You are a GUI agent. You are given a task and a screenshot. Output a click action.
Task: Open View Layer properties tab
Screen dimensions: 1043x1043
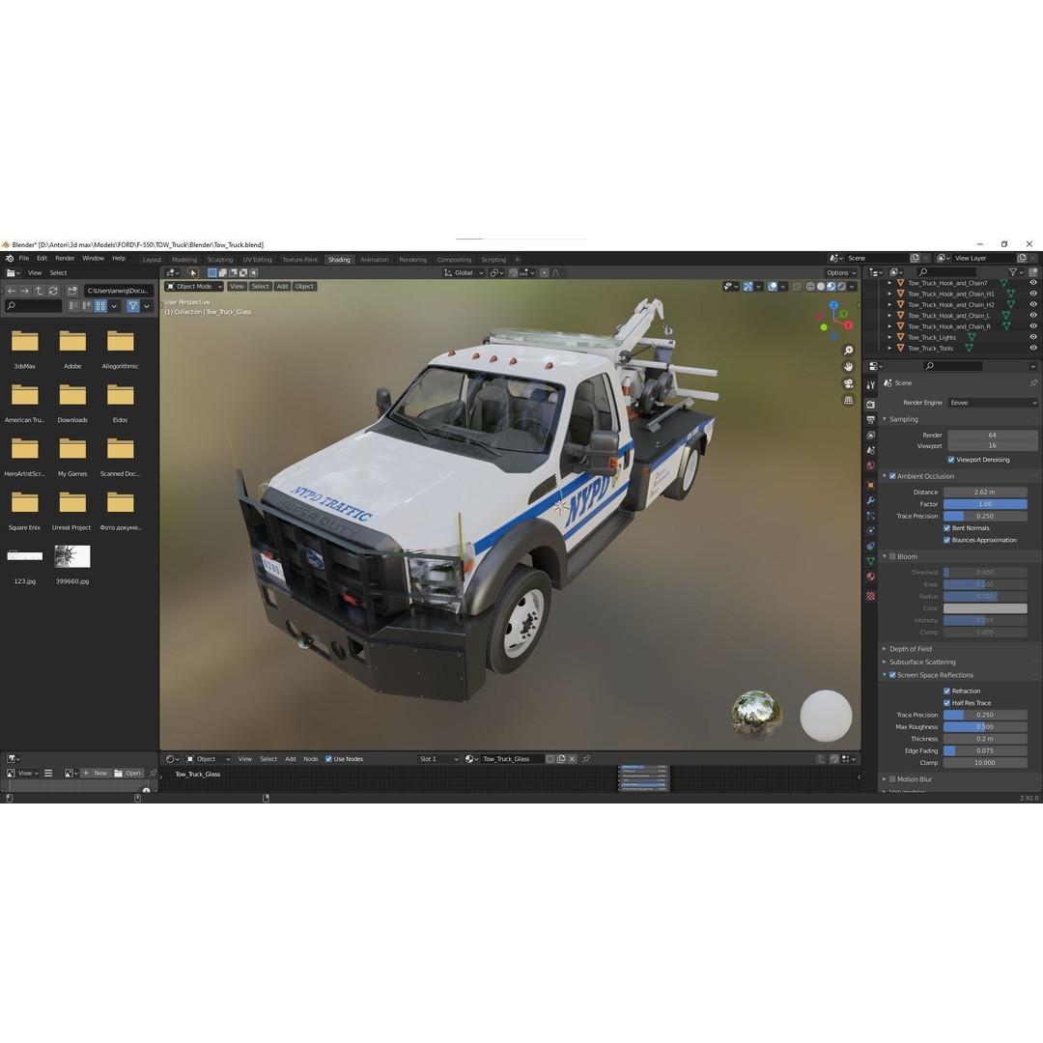[871, 435]
